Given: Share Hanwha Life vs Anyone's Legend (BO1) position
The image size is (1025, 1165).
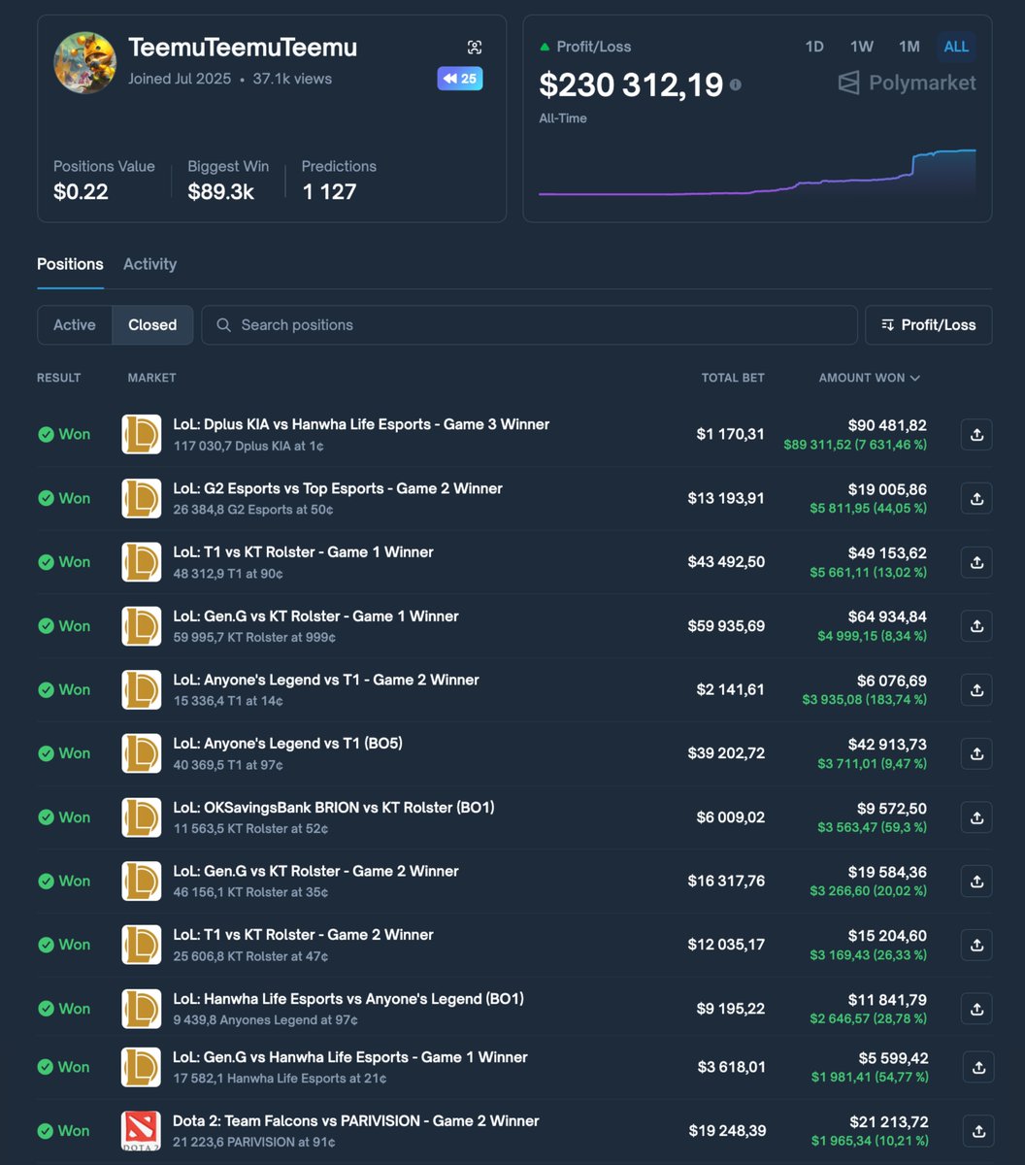Looking at the screenshot, I should pyautogui.click(x=976, y=1009).
